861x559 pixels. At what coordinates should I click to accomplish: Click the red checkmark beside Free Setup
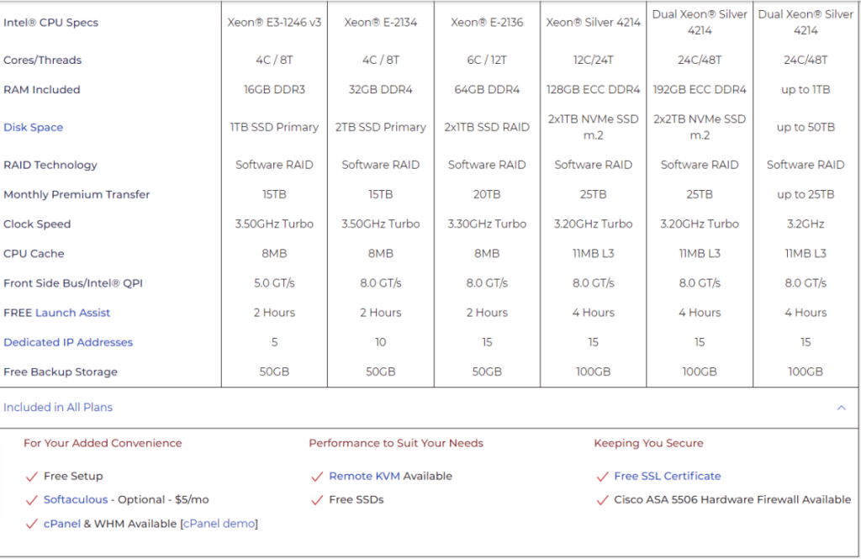pyautogui.click(x=32, y=476)
